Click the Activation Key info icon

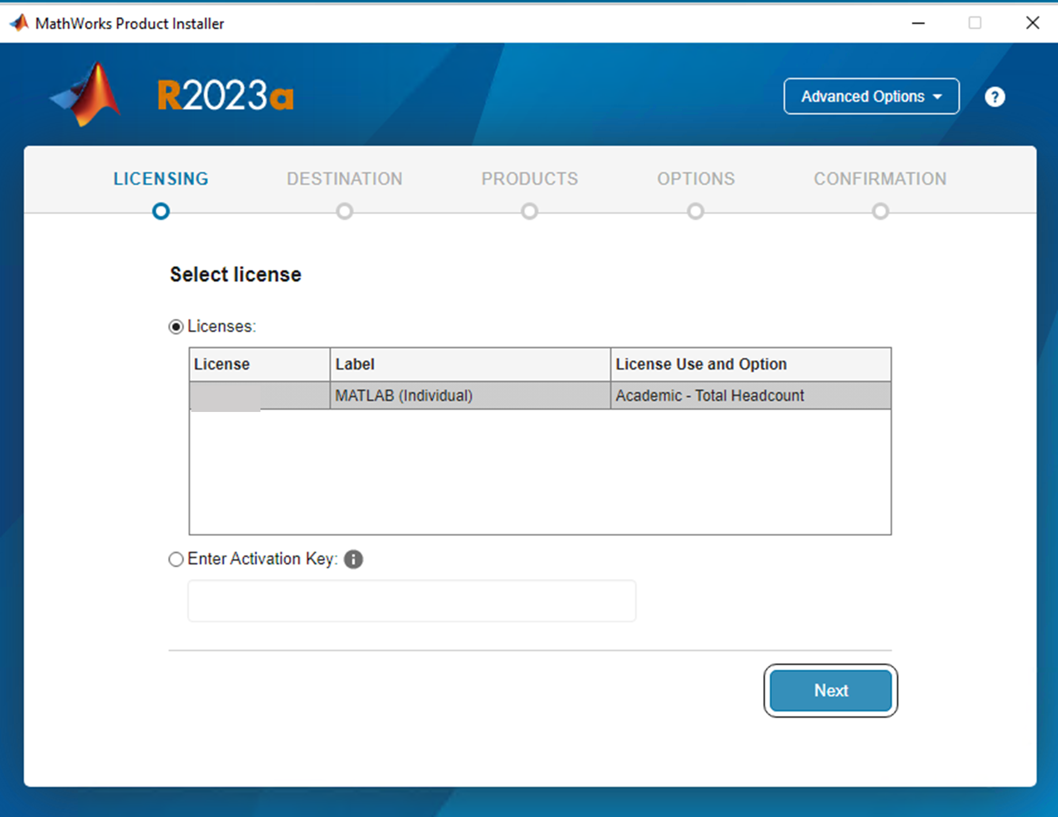353,559
